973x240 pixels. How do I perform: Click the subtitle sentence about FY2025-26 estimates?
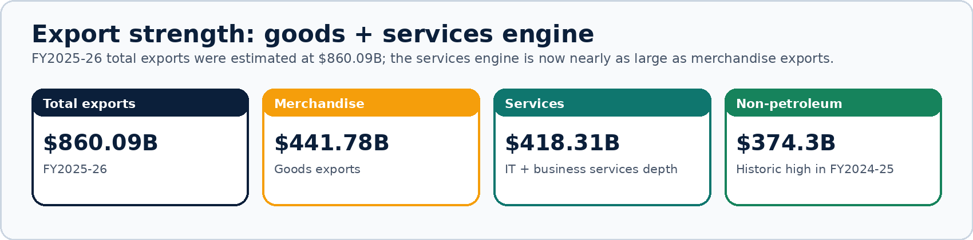[x=432, y=58]
